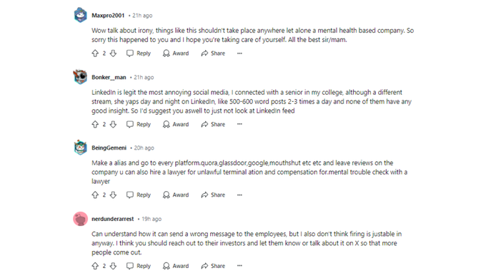Open nerdunderarrest's pink avatar
Viewport: 486px width, 273px height.
click(x=80, y=219)
